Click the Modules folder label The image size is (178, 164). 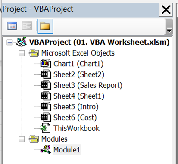[54, 139]
